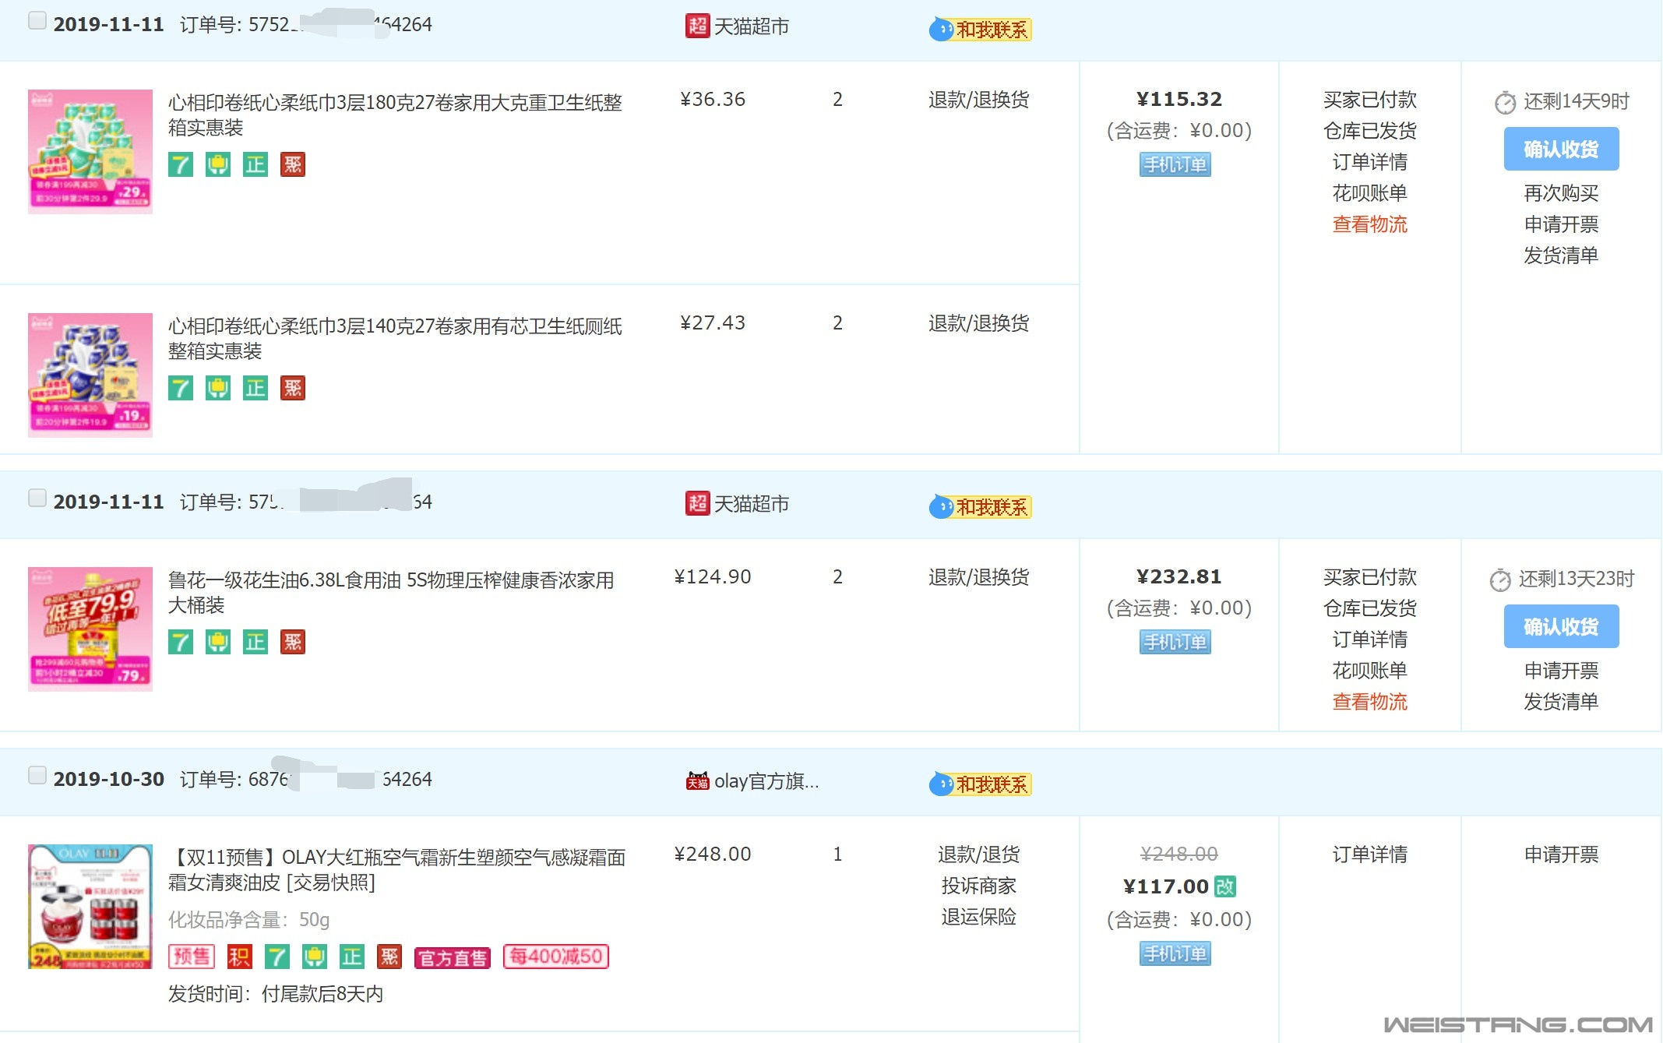Open the 鲁花 peanut oil product thumbnail

pyautogui.click(x=90, y=629)
